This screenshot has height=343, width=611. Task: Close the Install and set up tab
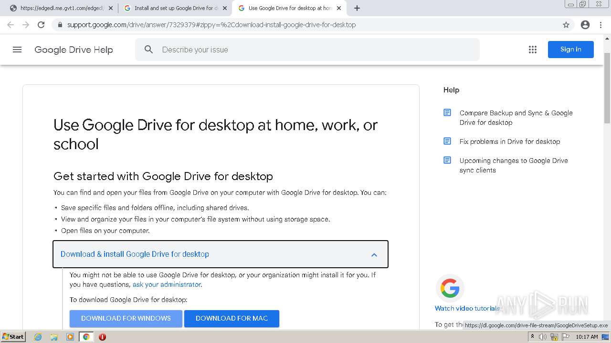(224, 8)
